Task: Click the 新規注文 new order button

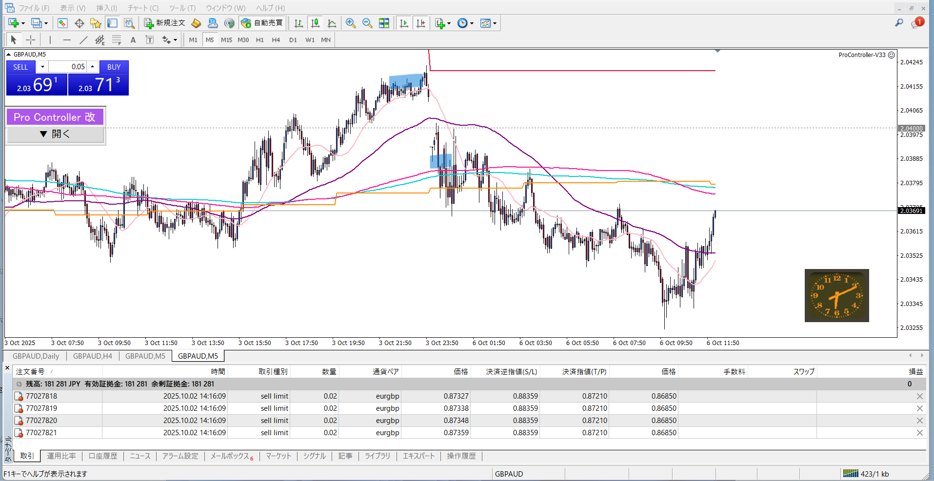Action: pyautogui.click(x=165, y=23)
